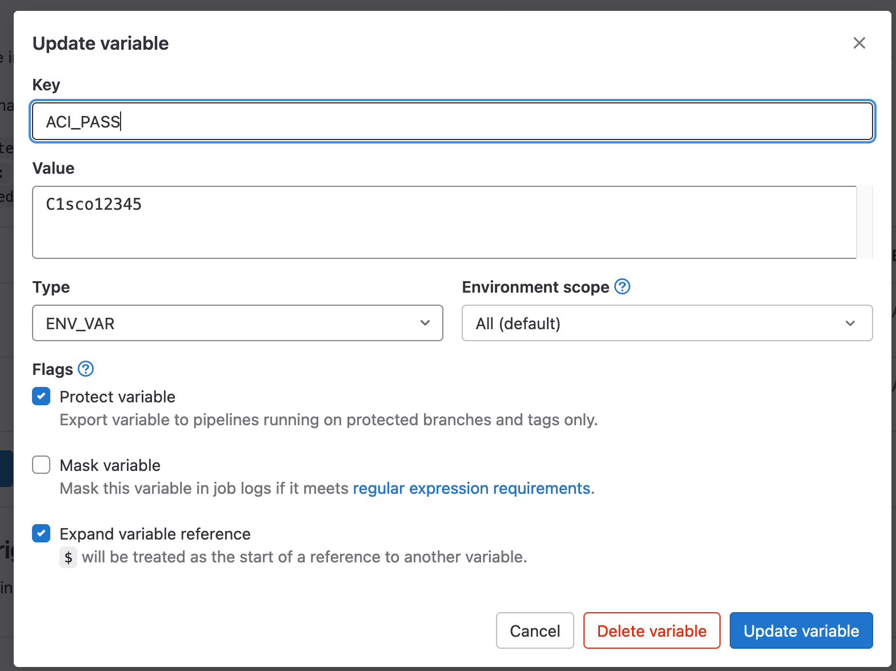
Task: Click the Protect variable label text
Action: (117, 397)
